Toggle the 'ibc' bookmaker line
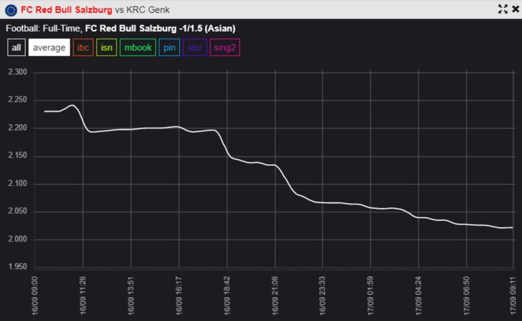Viewport: 522px width, 321px height. pyautogui.click(x=84, y=48)
